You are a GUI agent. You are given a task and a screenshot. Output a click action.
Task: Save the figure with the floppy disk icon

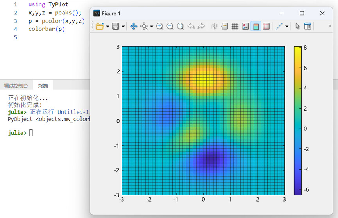point(116,26)
